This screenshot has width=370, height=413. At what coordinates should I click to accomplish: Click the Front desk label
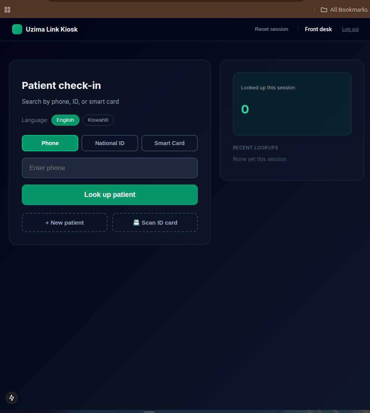click(x=318, y=29)
